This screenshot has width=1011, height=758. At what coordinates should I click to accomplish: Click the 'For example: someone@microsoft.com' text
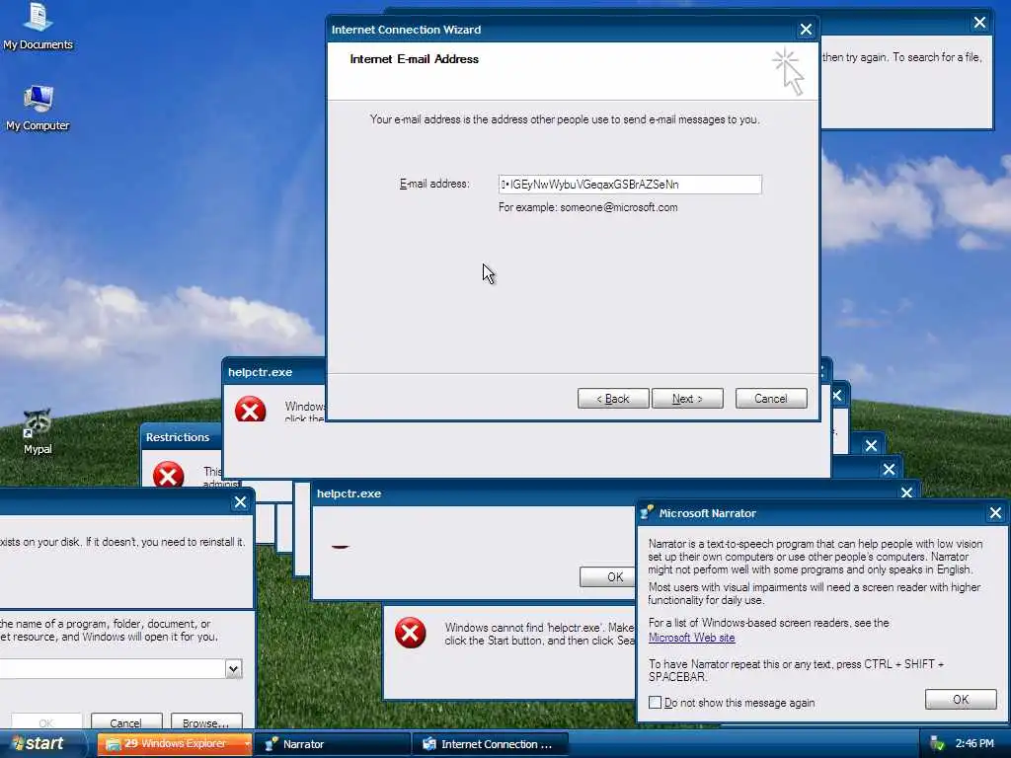(587, 207)
